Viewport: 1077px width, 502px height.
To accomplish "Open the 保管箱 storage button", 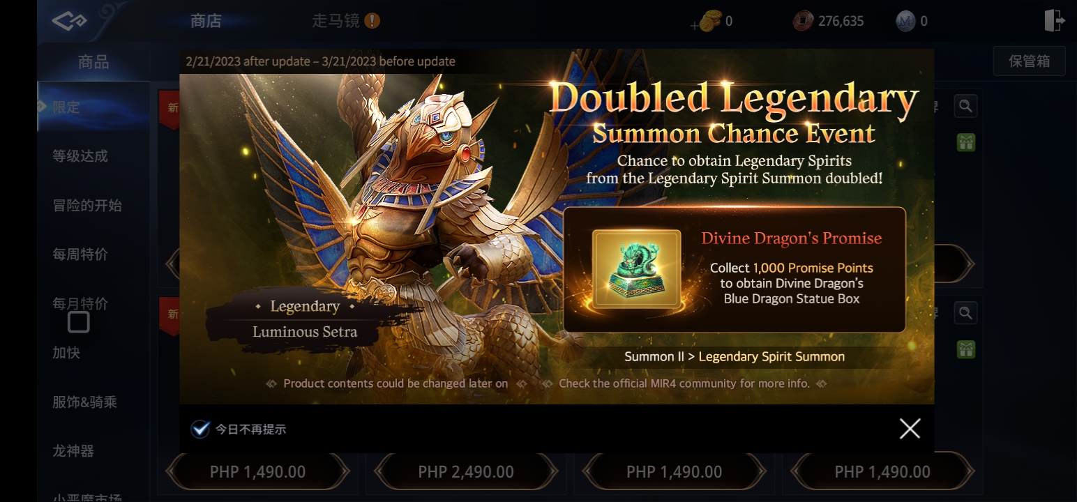I will 1029,61.
